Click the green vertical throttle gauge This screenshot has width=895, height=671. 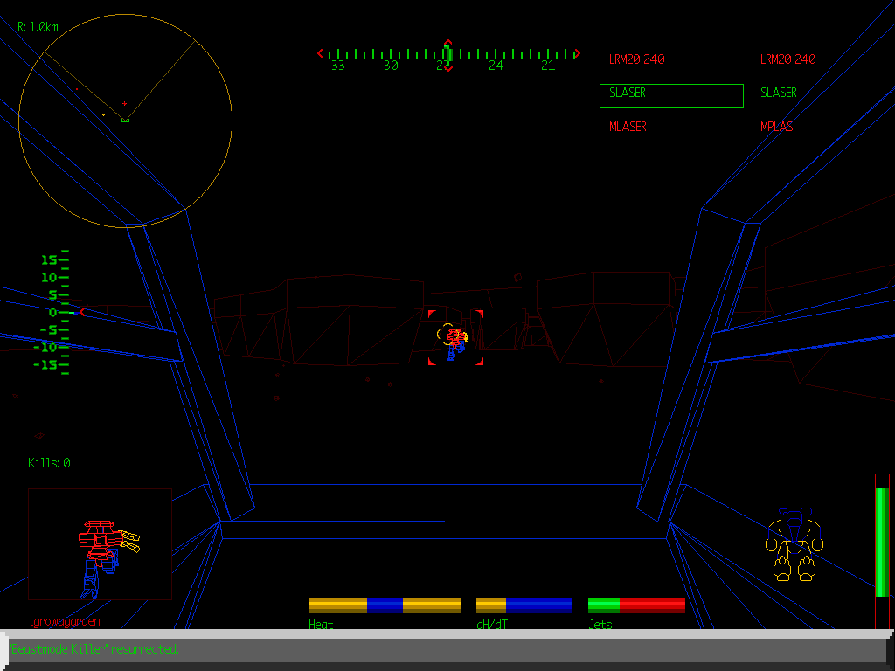point(882,542)
